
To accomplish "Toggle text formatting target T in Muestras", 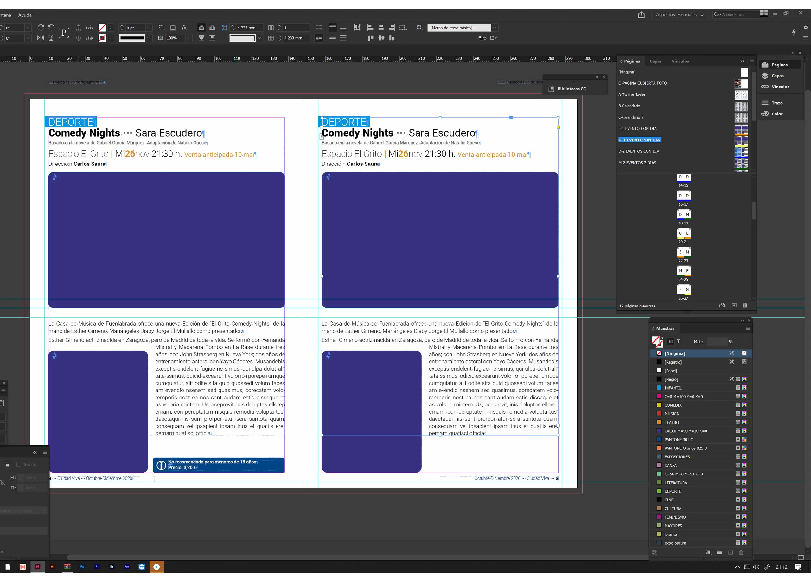I will pos(678,342).
